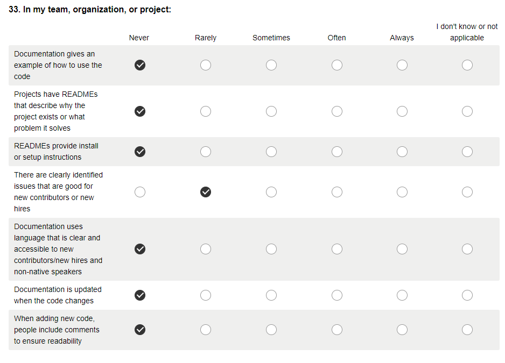Select Sometimes for documentation gives an example

coord(271,65)
